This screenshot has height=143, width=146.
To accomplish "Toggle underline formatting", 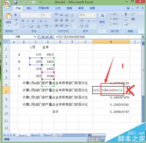I will (x=33, y=21).
